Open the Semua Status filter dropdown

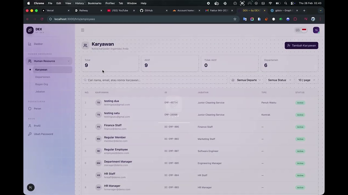(x=279, y=80)
